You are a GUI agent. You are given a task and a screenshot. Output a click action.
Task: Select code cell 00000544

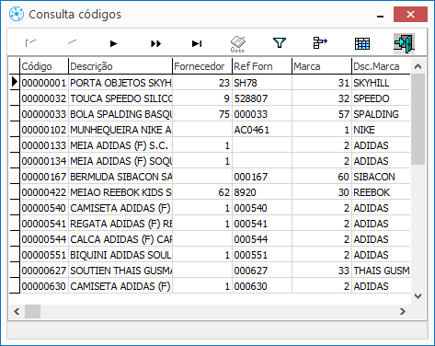coord(44,239)
